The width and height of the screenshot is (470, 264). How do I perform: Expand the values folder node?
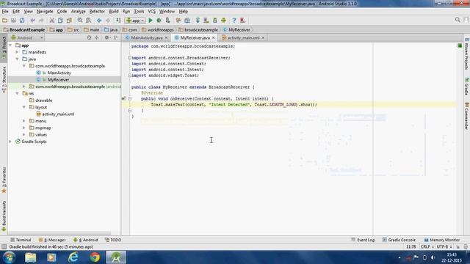(24, 135)
